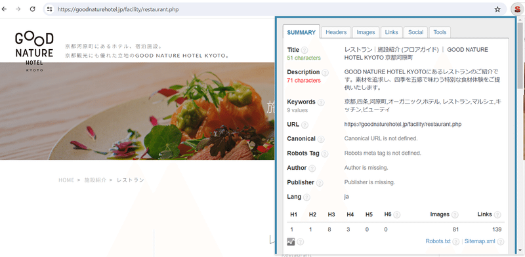Open the Robots.txt link
Screen dimensions: 525x257
(x=438, y=241)
